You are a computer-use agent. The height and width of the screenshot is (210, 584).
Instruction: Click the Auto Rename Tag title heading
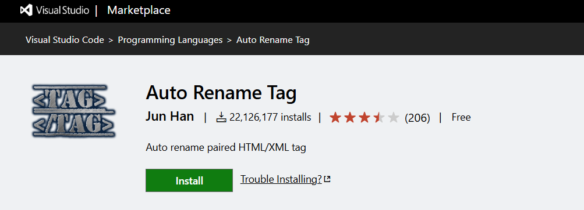(221, 93)
